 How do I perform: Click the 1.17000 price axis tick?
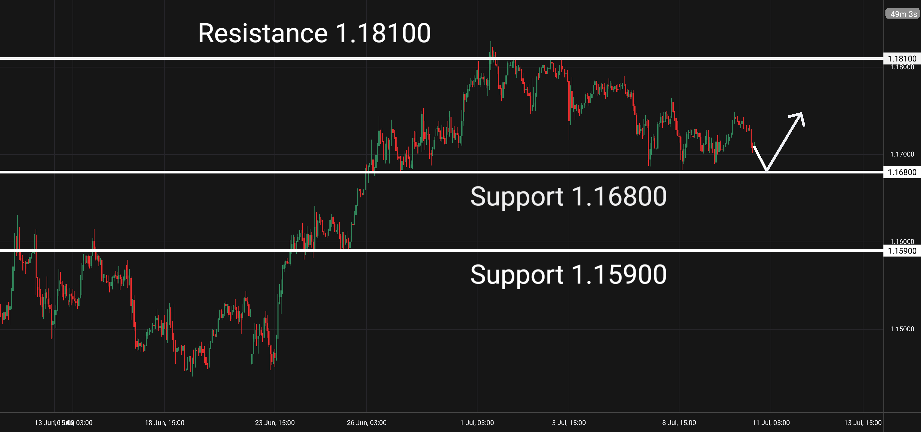902,154
